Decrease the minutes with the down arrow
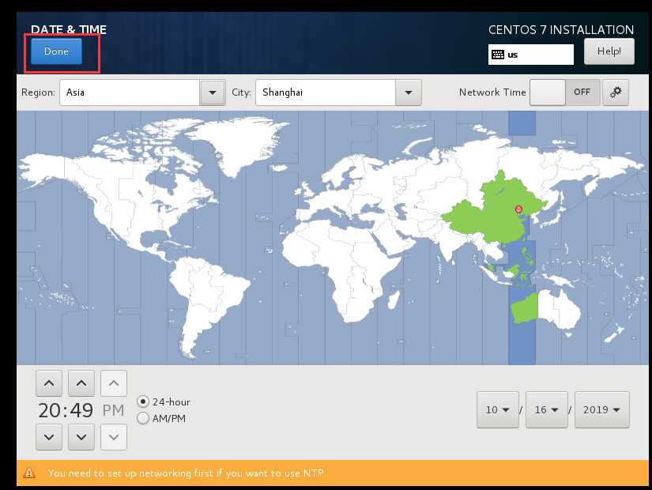The image size is (652, 490). [81, 437]
